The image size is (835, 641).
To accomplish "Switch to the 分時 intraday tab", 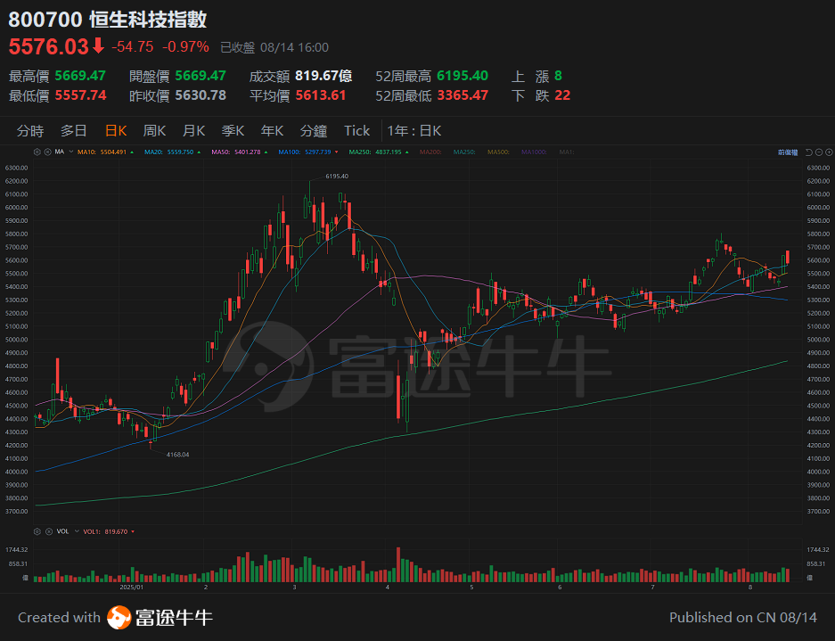I will click(x=32, y=130).
